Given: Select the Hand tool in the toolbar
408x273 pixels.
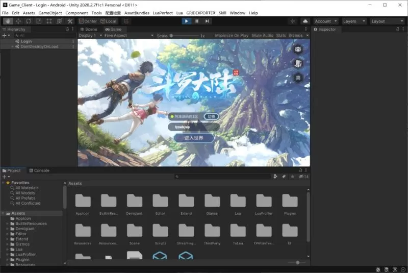Looking at the screenshot, I should point(8,21).
